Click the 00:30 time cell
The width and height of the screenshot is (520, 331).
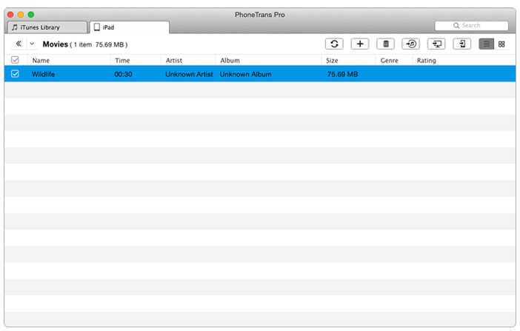123,74
